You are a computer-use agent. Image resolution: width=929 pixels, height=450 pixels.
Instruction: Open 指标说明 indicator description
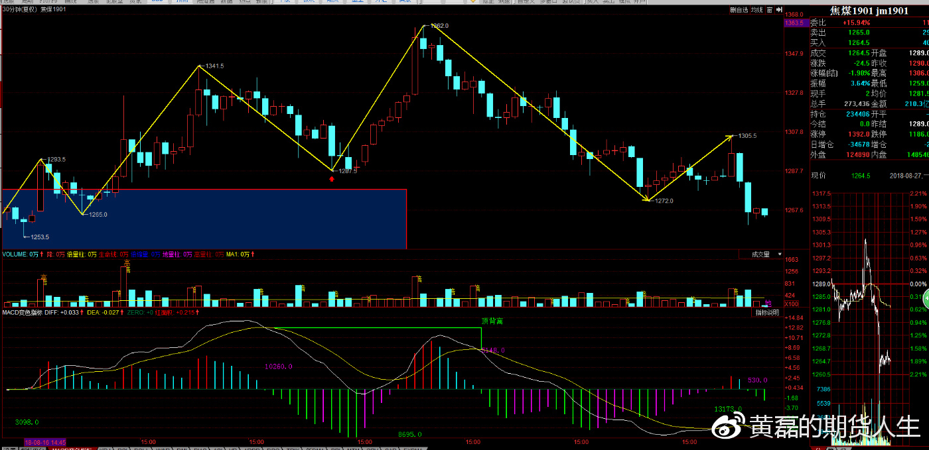(767, 312)
